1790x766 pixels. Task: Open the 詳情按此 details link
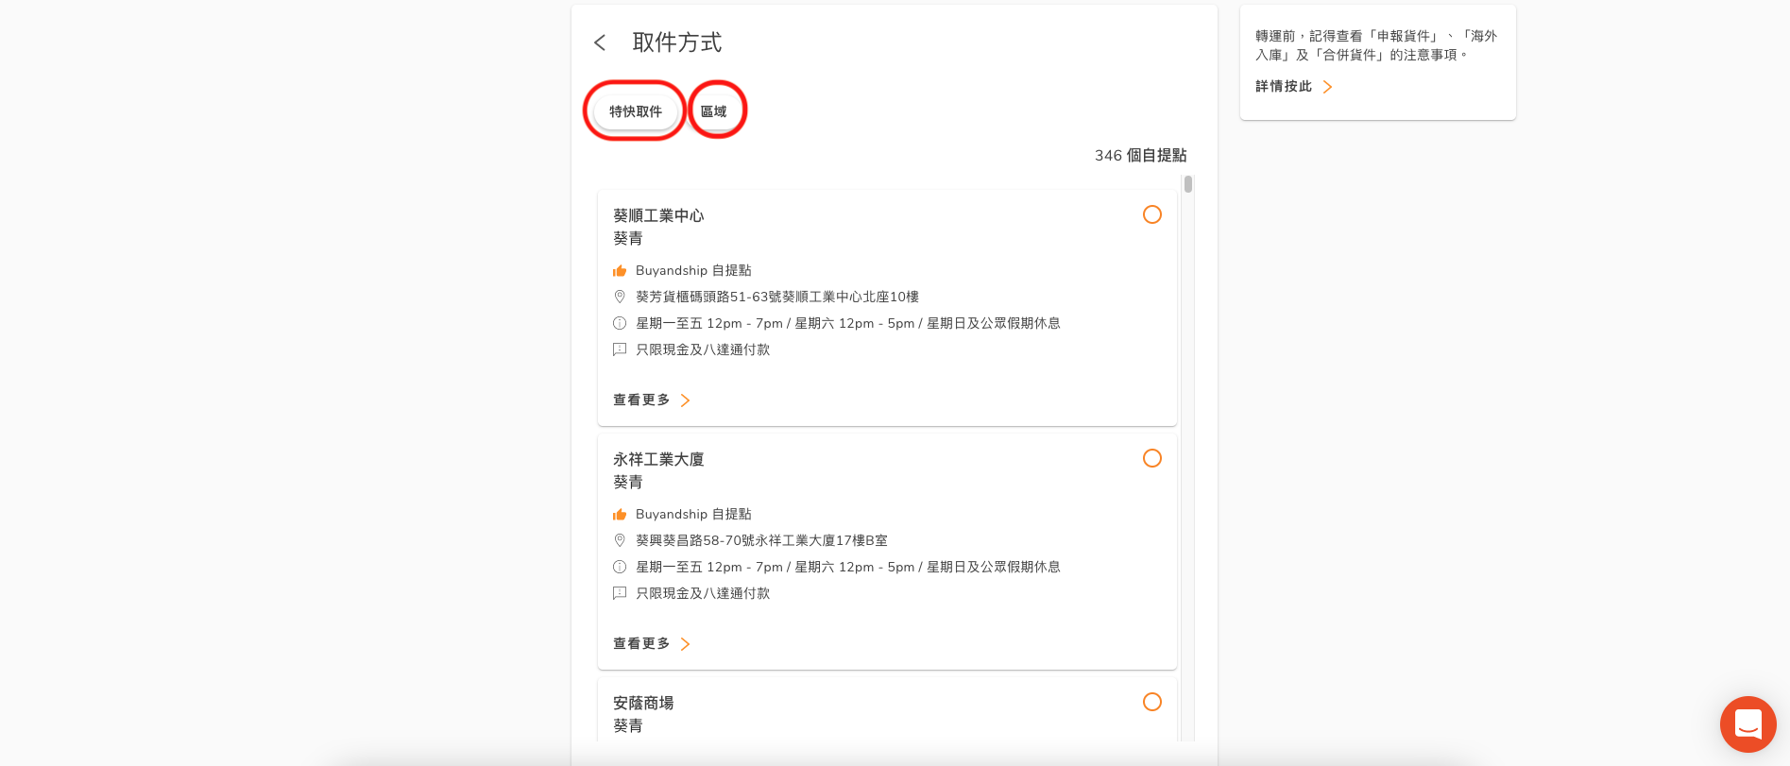pos(1292,87)
